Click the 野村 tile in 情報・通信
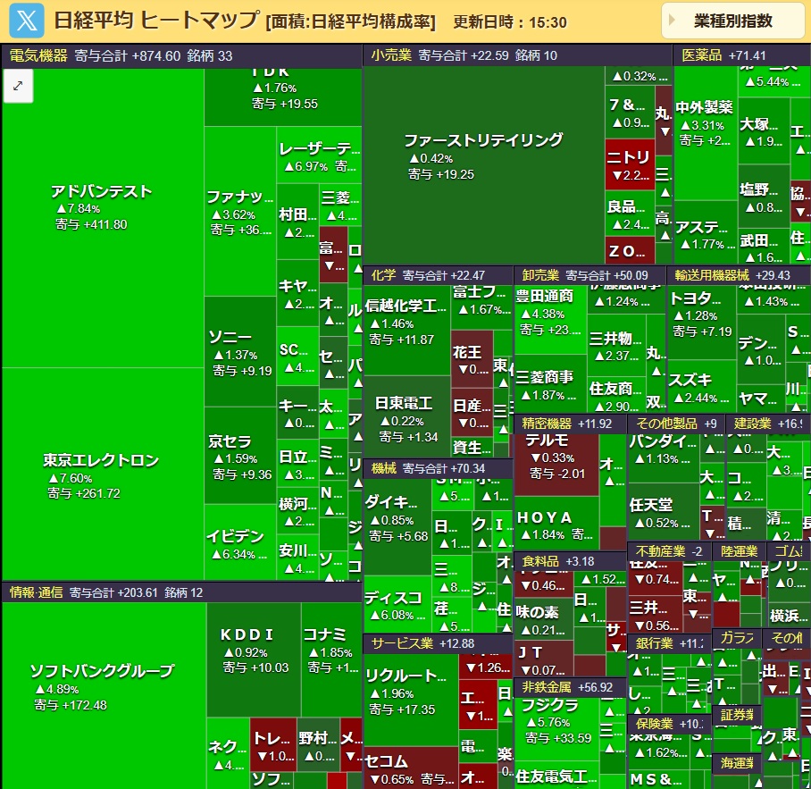Image resolution: width=811 pixels, height=789 pixels. pyautogui.click(x=318, y=745)
